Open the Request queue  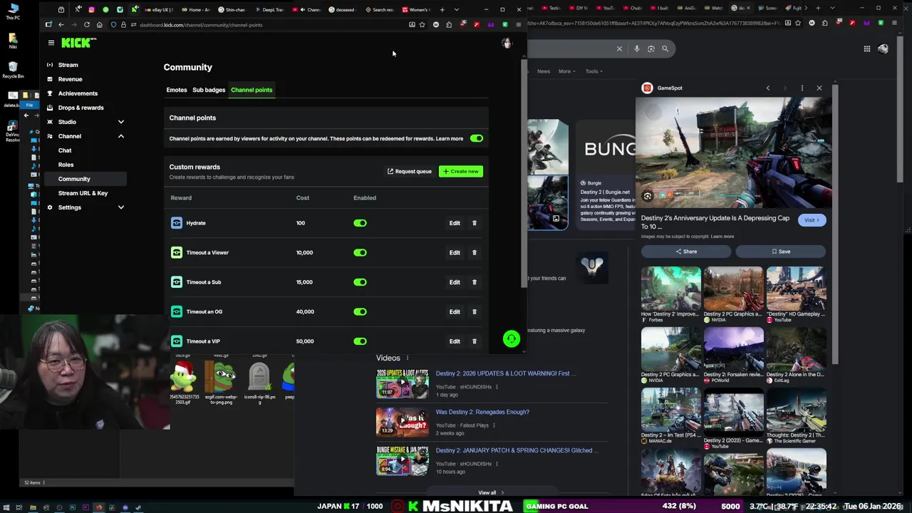click(410, 171)
